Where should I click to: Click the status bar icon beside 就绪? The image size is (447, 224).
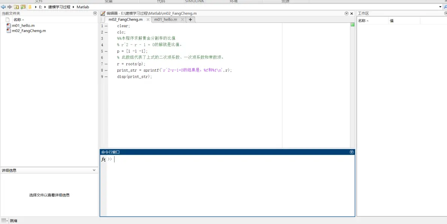[x=4, y=221]
